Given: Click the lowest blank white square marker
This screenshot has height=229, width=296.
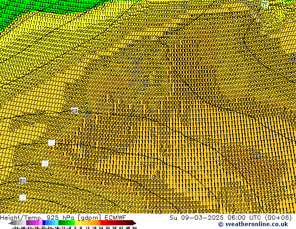Looking at the screenshot, I should click(22, 198).
